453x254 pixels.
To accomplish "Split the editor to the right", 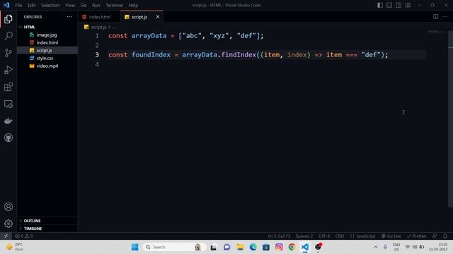I will 436,17.
